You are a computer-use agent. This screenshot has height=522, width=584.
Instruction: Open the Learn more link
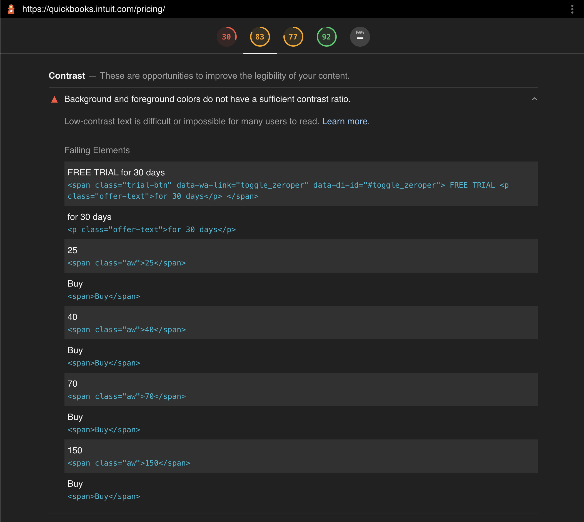[344, 121]
